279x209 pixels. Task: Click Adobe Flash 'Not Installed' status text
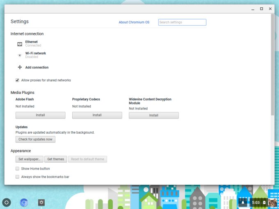(x=25, y=106)
